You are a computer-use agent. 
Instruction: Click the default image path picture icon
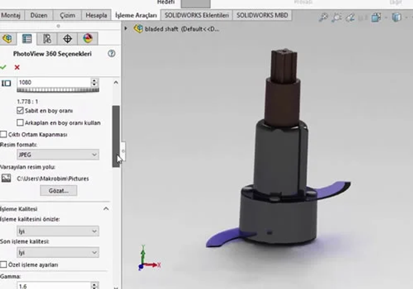coord(6,178)
